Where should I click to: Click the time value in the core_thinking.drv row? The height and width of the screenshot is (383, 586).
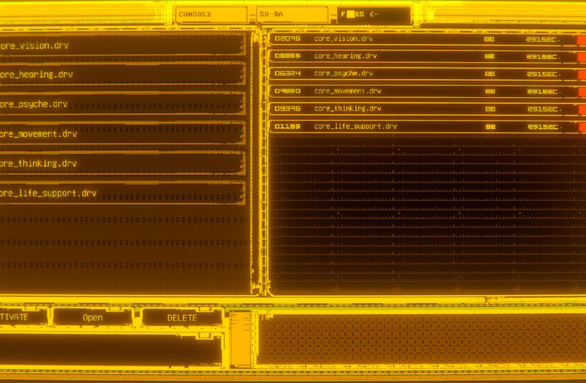tap(544, 110)
